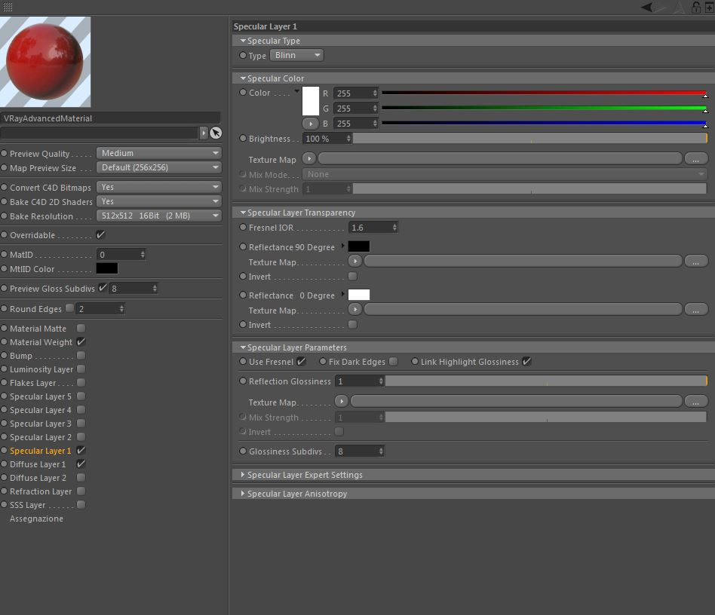This screenshot has height=615, width=715.
Task: Click the Fresnel IOR value field
Action: (x=373, y=228)
